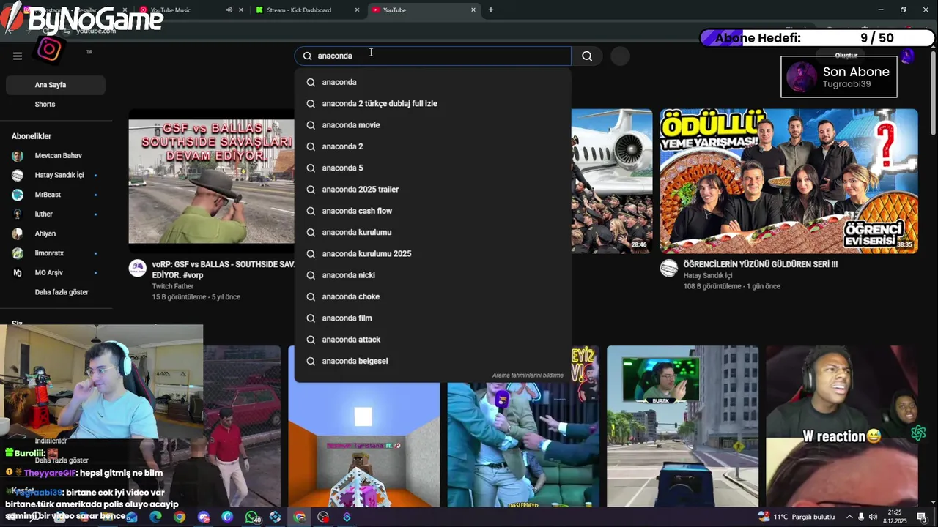Viewport: 938px width, 527px height.
Task: Mute the YouTube Music tab audio icon
Action: point(229,10)
